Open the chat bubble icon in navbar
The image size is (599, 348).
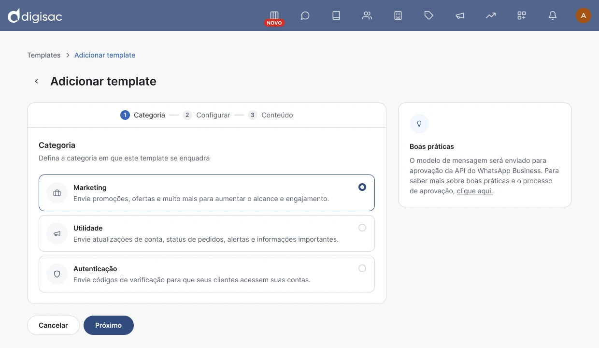(305, 15)
